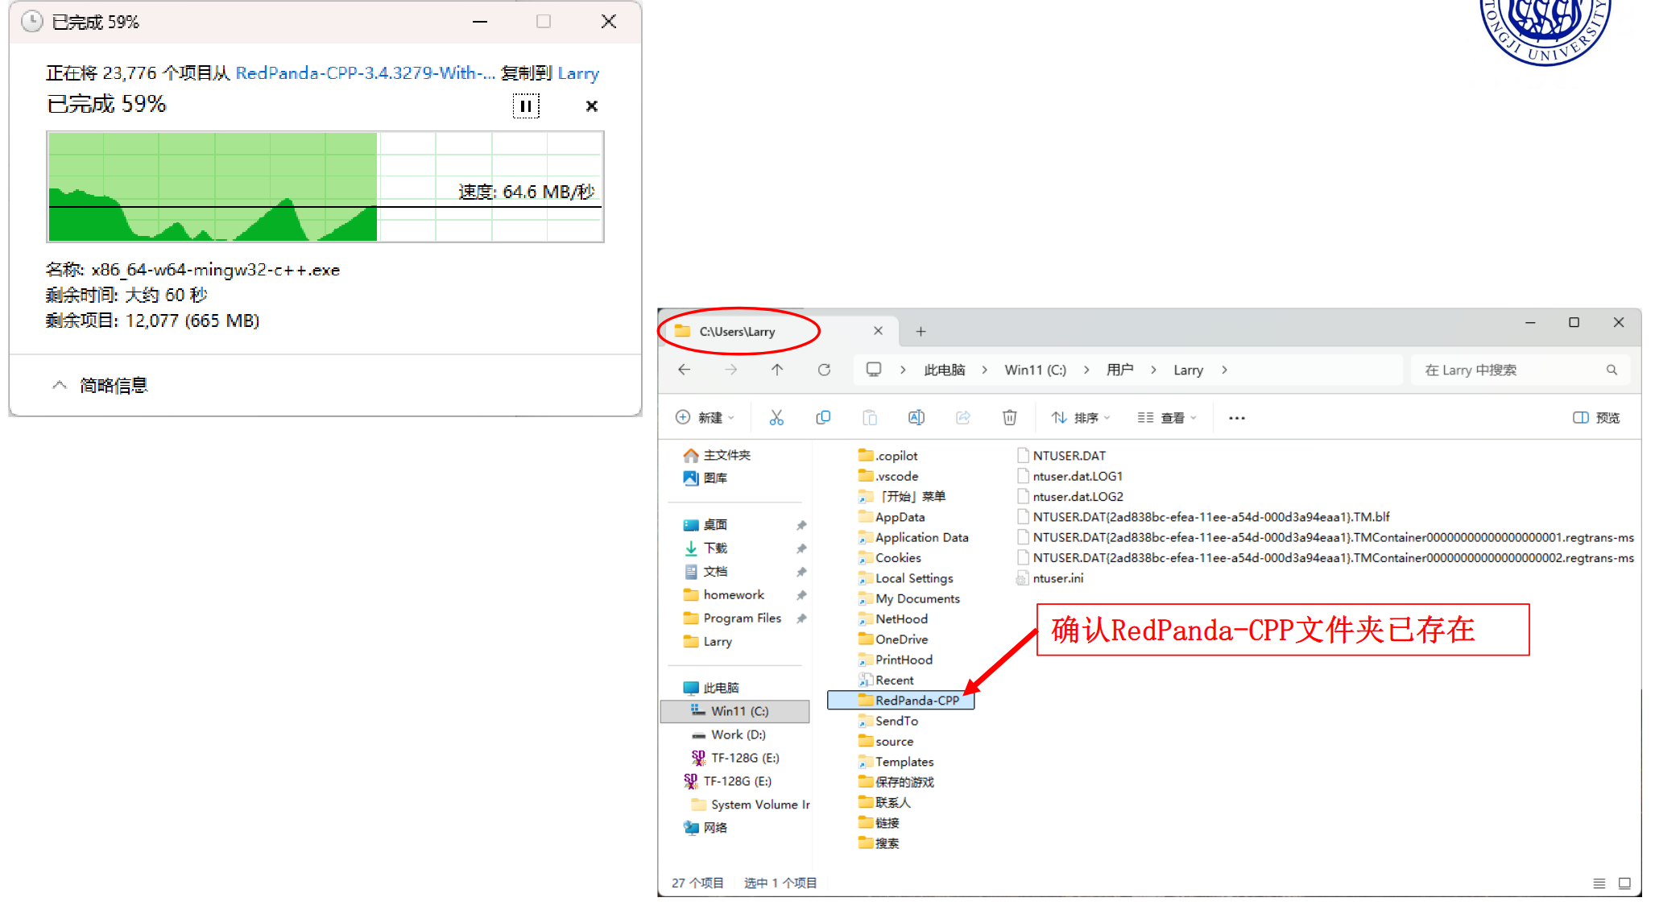Open the 查看 view options dropdown
Viewport: 1655px width, 910px height.
[1167, 417]
